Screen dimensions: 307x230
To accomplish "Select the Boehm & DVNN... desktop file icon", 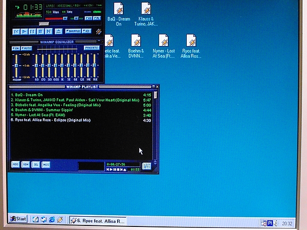I will tap(136, 47).
